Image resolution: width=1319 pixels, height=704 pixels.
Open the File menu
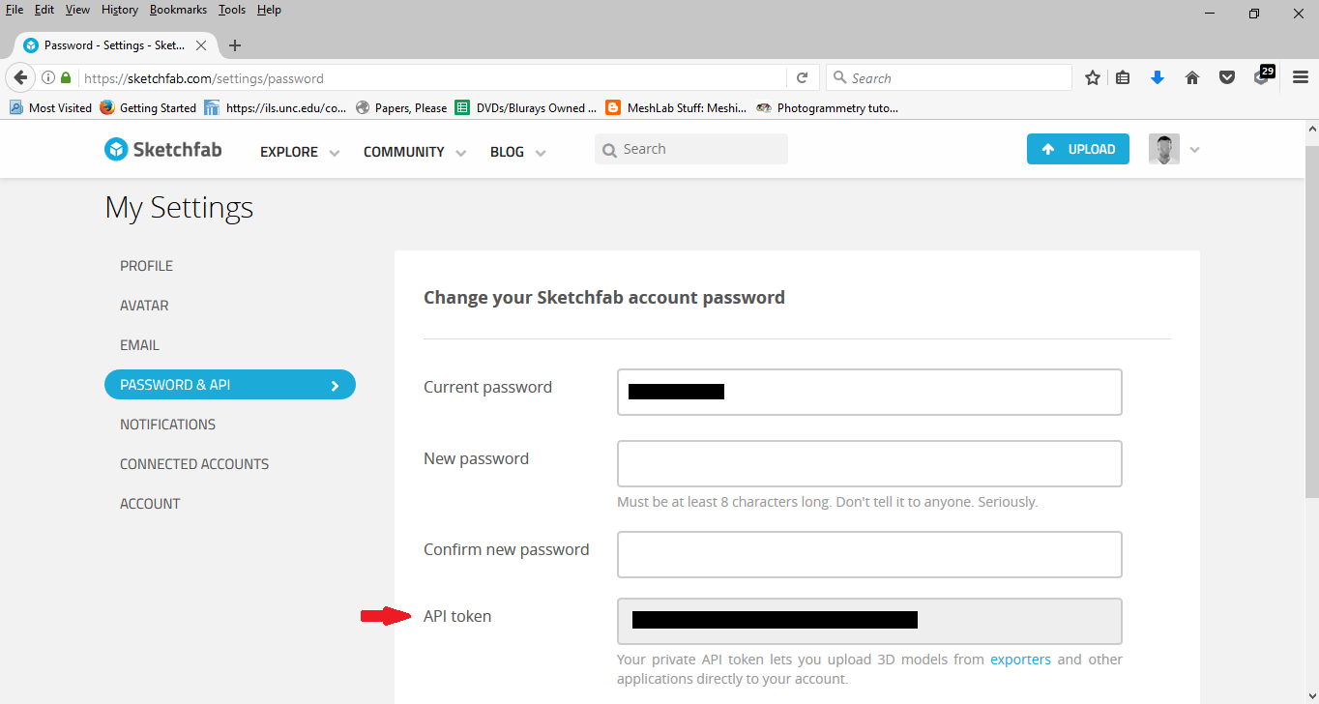coord(15,10)
